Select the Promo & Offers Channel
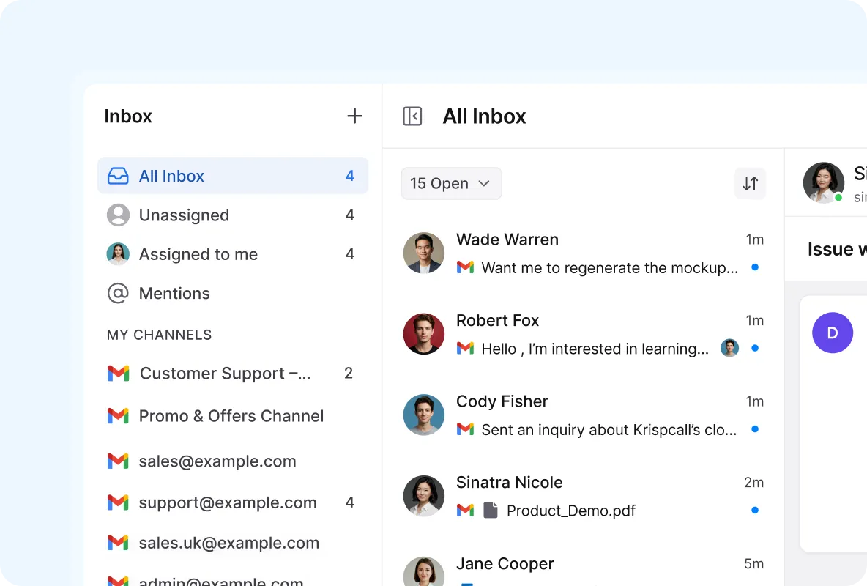This screenshot has height=586, width=867. [231, 416]
